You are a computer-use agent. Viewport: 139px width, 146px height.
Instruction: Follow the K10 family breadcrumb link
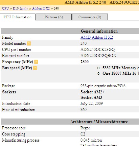pos(20,8)
